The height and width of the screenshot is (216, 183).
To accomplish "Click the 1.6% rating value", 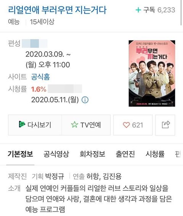I will (x=39, y=89).
